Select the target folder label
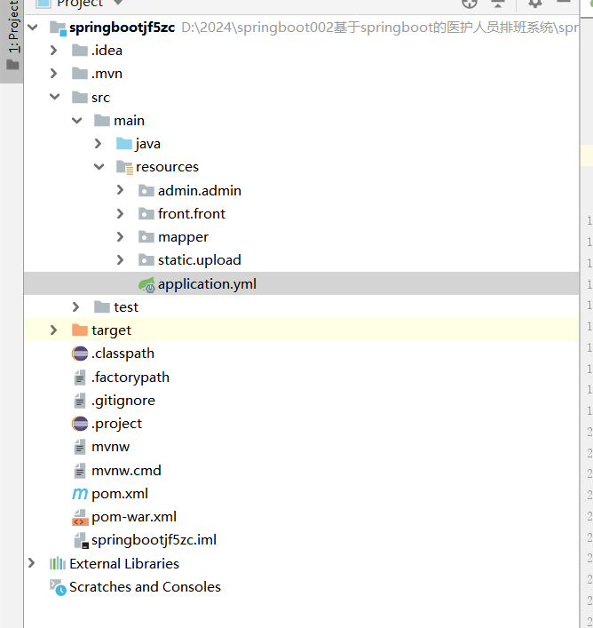Screen dimensions: 593x628 [111, 330]
